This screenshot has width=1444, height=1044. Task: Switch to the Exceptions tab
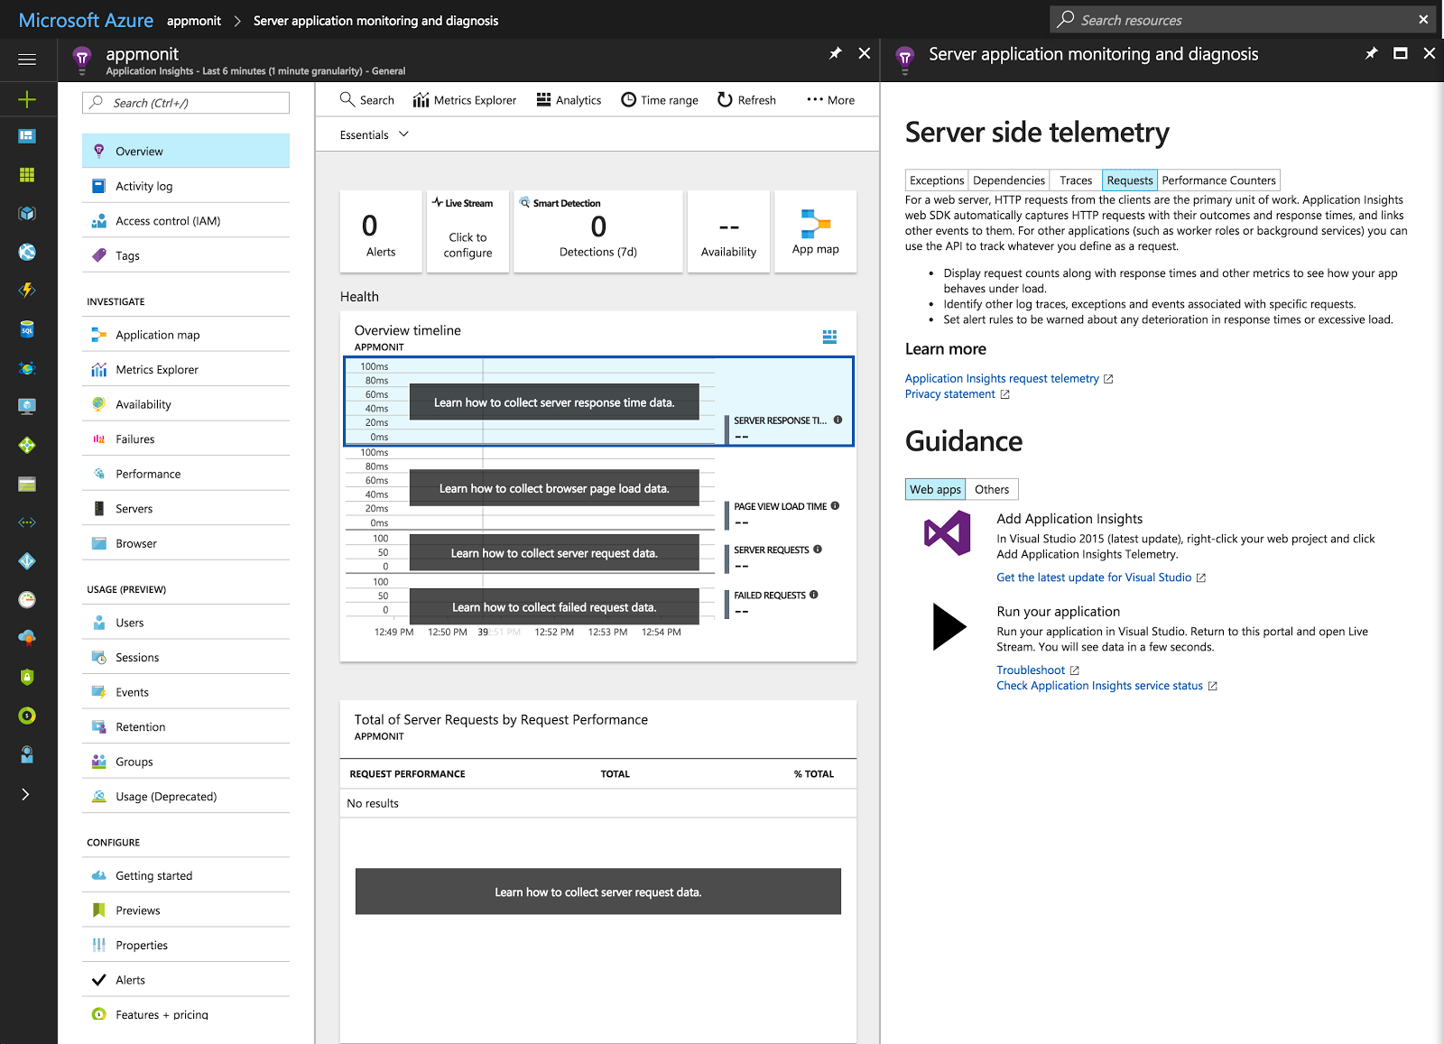click(937, 180)
